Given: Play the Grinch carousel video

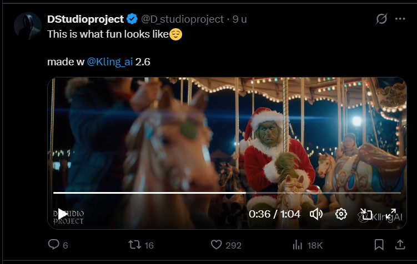Looking at the screenshot, I should (63, 214).
